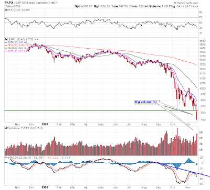Click the Volume 7.5B value in the header
The height and width of the screenshot is (190, 210).
(x=159, y=6)
